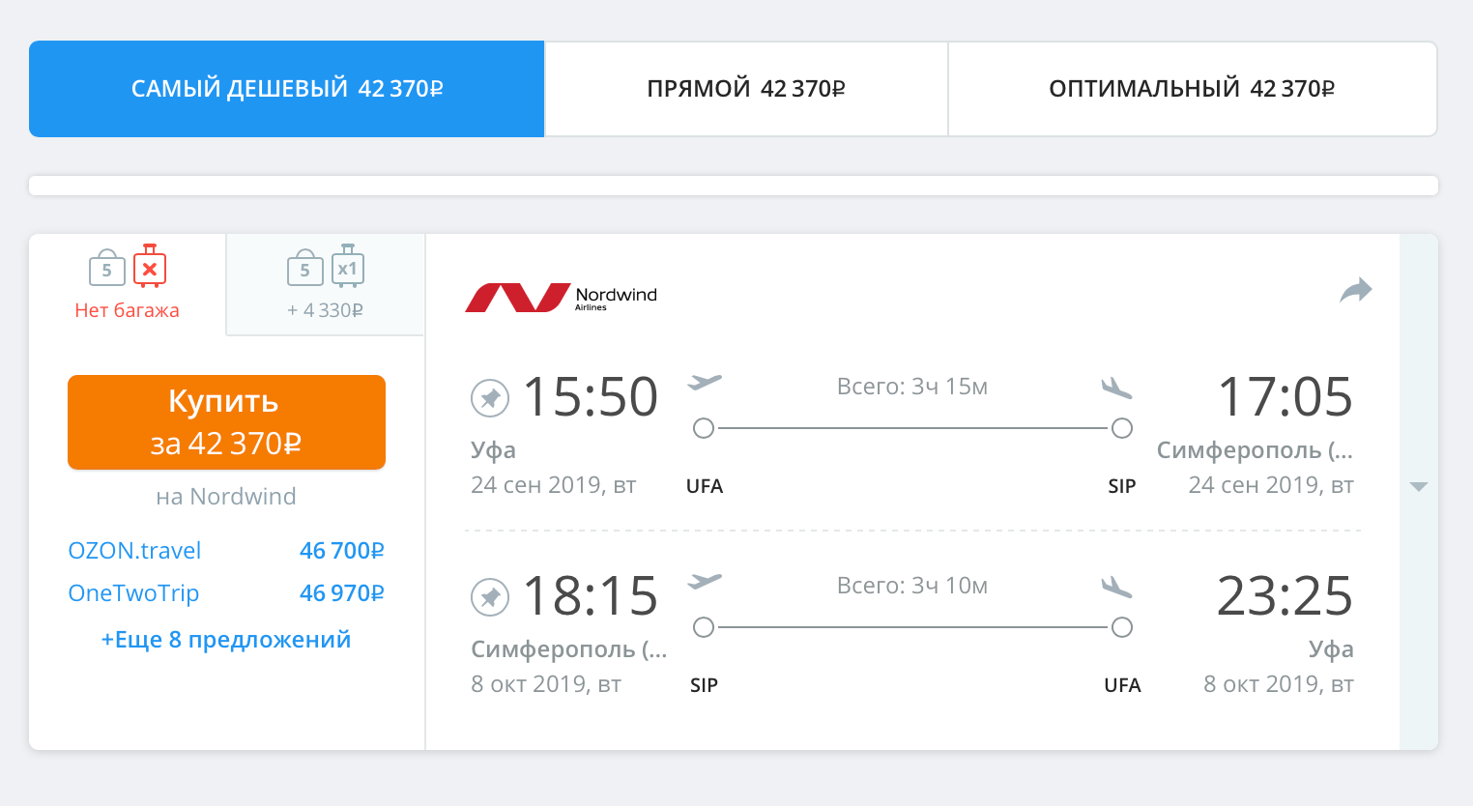This screenshot has width=1473, height=806.
Task: Open the OZON.travel offer link
Action: pyautogui.click(x=134, y=551)
